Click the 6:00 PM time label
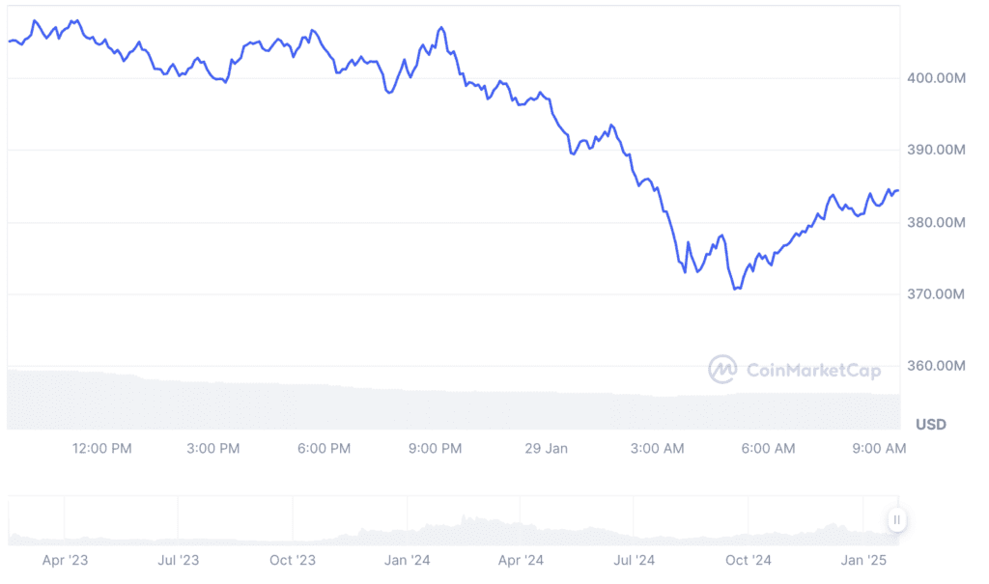The width and height of the screenshot is (989, 584). (x=325, y=449)
